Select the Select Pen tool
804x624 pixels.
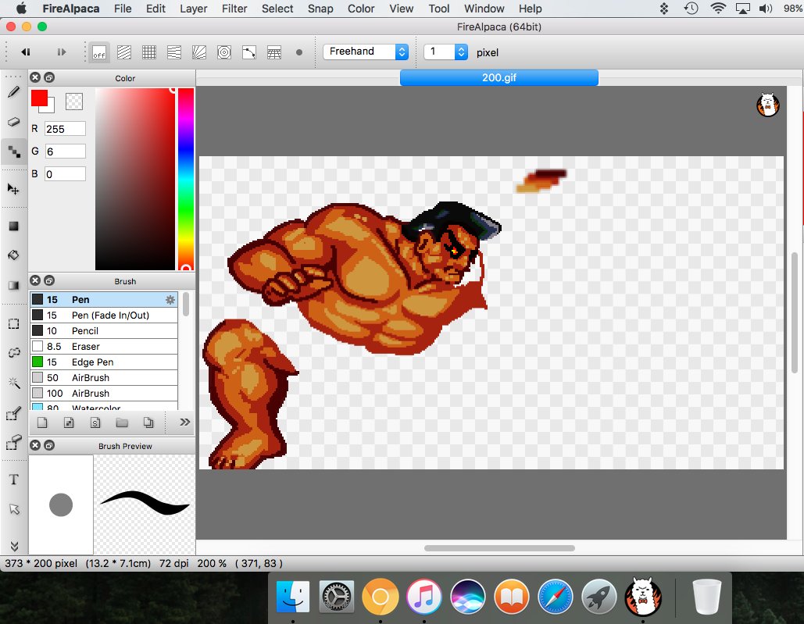[x=14, y=413]
